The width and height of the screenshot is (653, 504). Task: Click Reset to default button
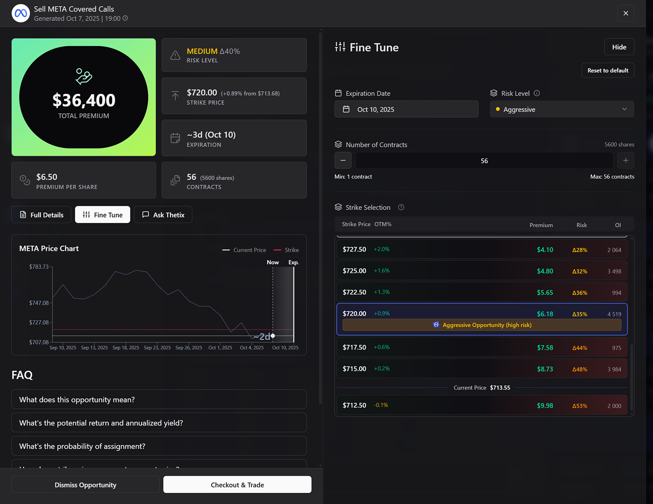[x=607, y=70]
